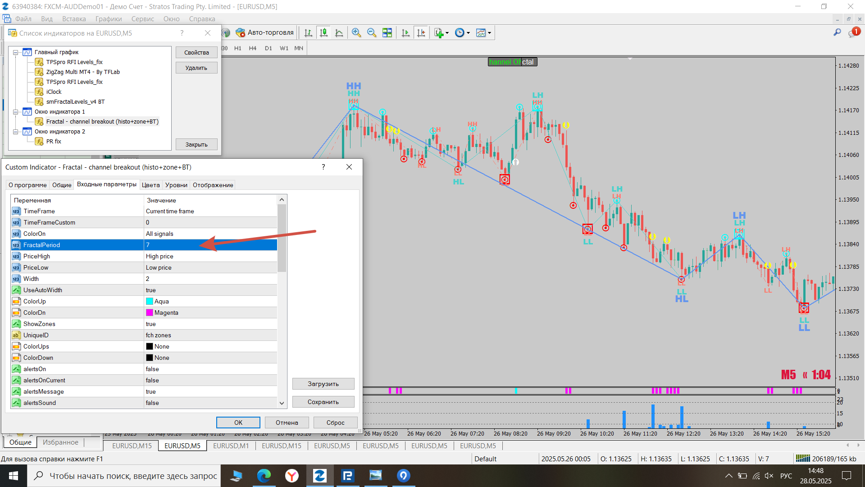Switch to the Цвета tab
Screen dimensions: 865x487
[150, 185]
